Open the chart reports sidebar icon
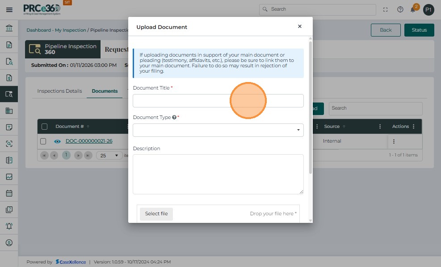 9,177
